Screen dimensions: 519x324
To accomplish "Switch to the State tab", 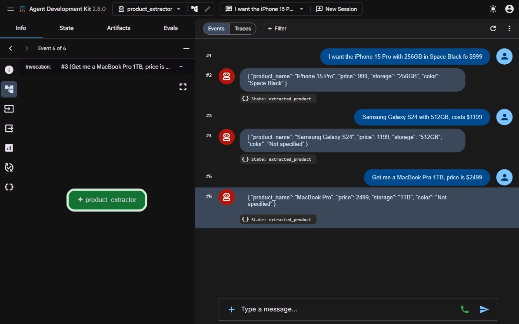I will coord(67,28).
